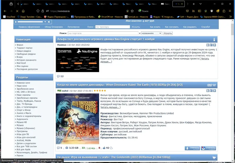The height and width of the screenshot is (163, 235).
Task: Switch to the WinR... tab
Action: [101, 4]
